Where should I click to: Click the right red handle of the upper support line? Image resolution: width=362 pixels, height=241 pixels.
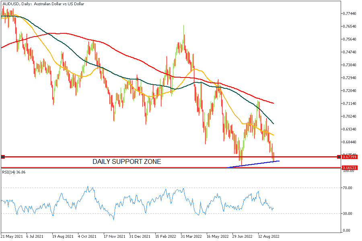coord(339,157)
